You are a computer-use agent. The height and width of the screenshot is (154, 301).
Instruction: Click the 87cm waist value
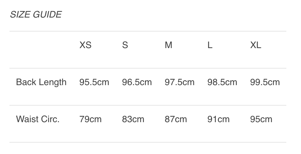[x=176, y=119]
